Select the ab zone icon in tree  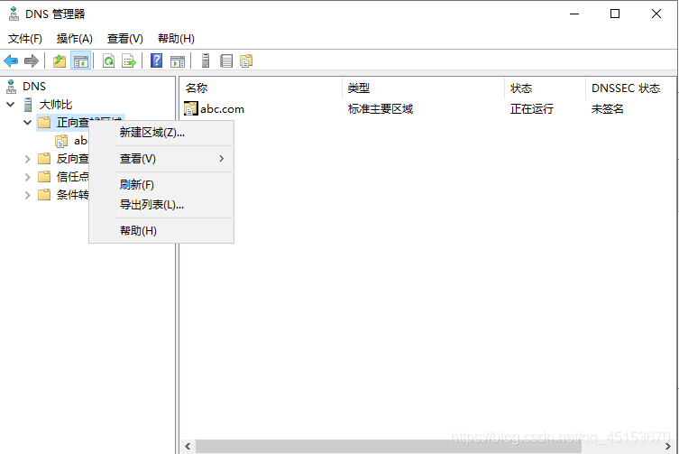(x=61, y=141)
